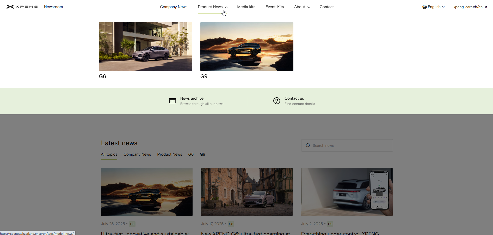Select the All topics filter tab
This screenshot has width=493, height=235.
coord(109,154)
